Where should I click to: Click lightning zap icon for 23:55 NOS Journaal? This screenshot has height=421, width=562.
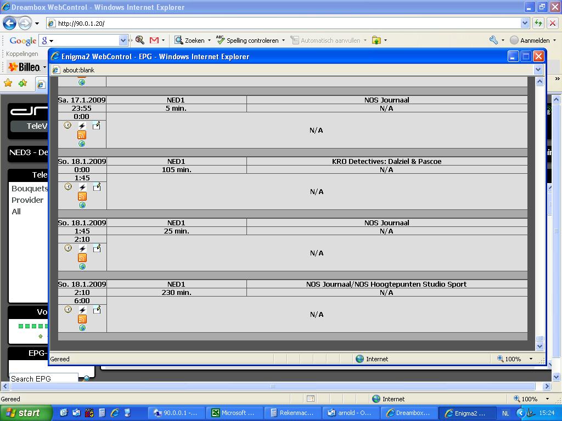click(x=82, y=126)
